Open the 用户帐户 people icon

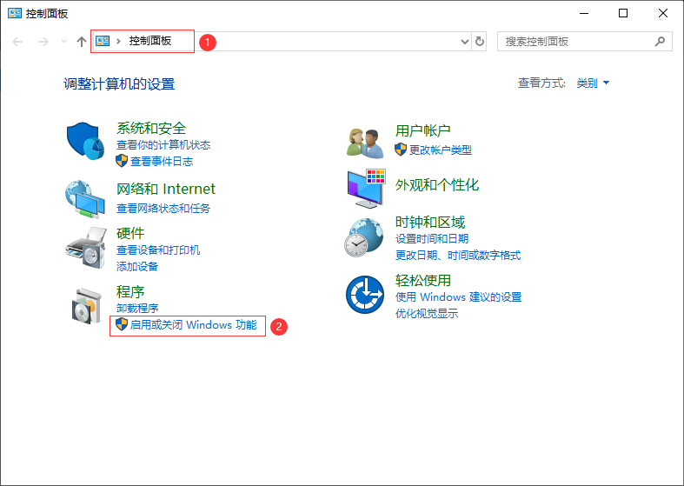(x=365, y=143)
